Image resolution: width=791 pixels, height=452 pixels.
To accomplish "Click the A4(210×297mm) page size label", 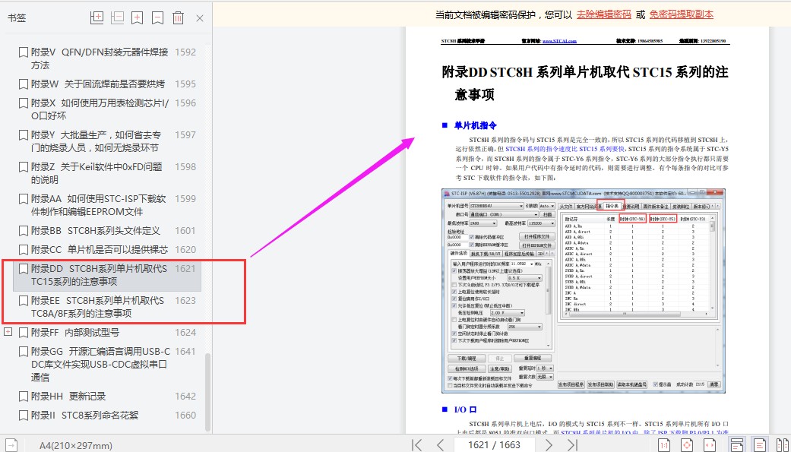I will pos(76,445).
